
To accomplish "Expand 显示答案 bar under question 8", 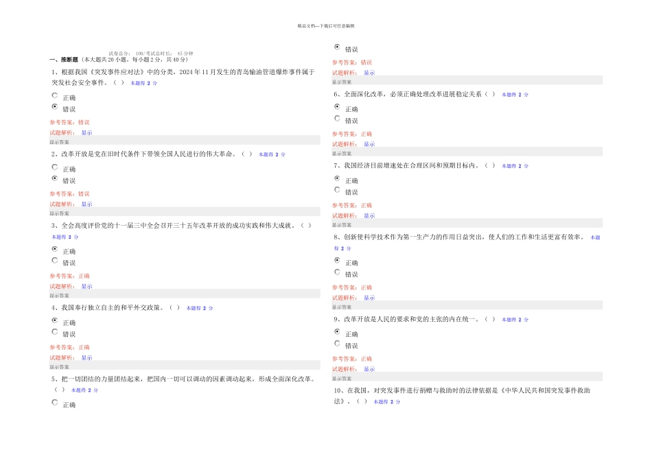I will click(x=467, y=306).
